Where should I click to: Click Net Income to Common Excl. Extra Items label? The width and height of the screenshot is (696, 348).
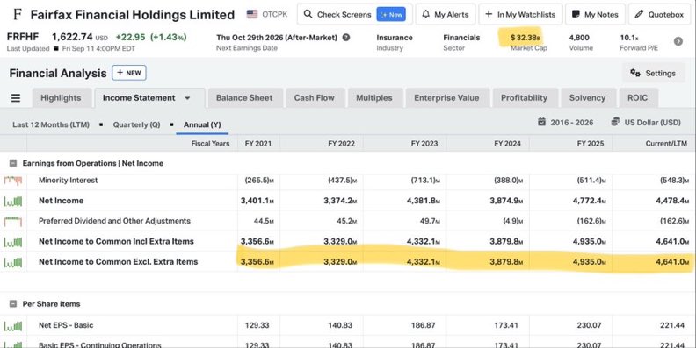(118, 262)
